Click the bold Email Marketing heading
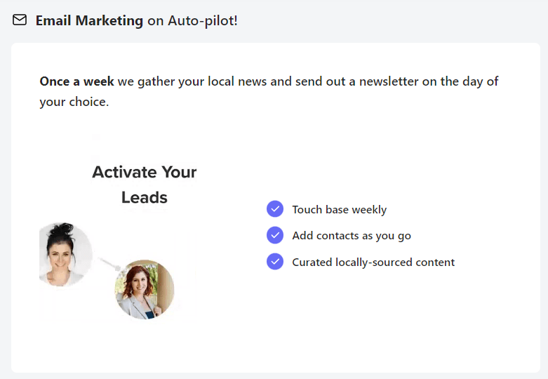This screenshot has height=379, width=548. tap(89, 20)
